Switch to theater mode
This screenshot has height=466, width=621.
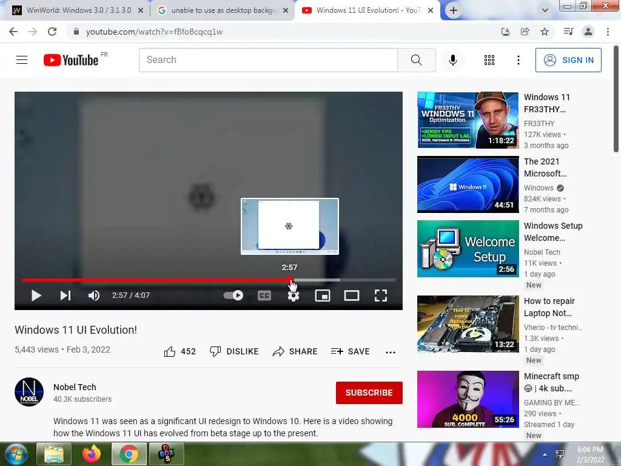352,295
